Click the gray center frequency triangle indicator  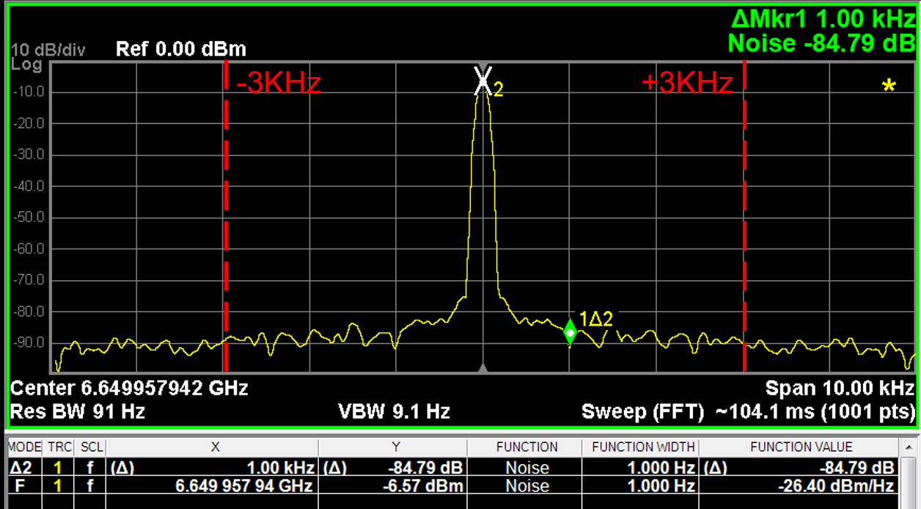(482, 369)
